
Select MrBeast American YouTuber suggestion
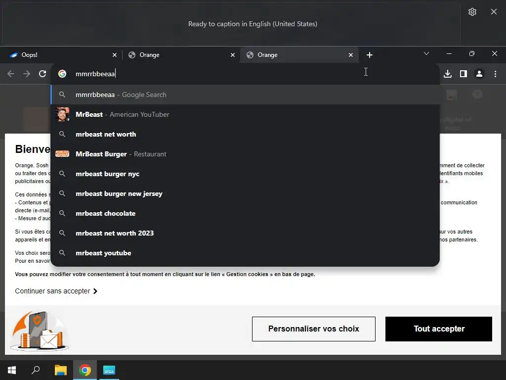245,114
